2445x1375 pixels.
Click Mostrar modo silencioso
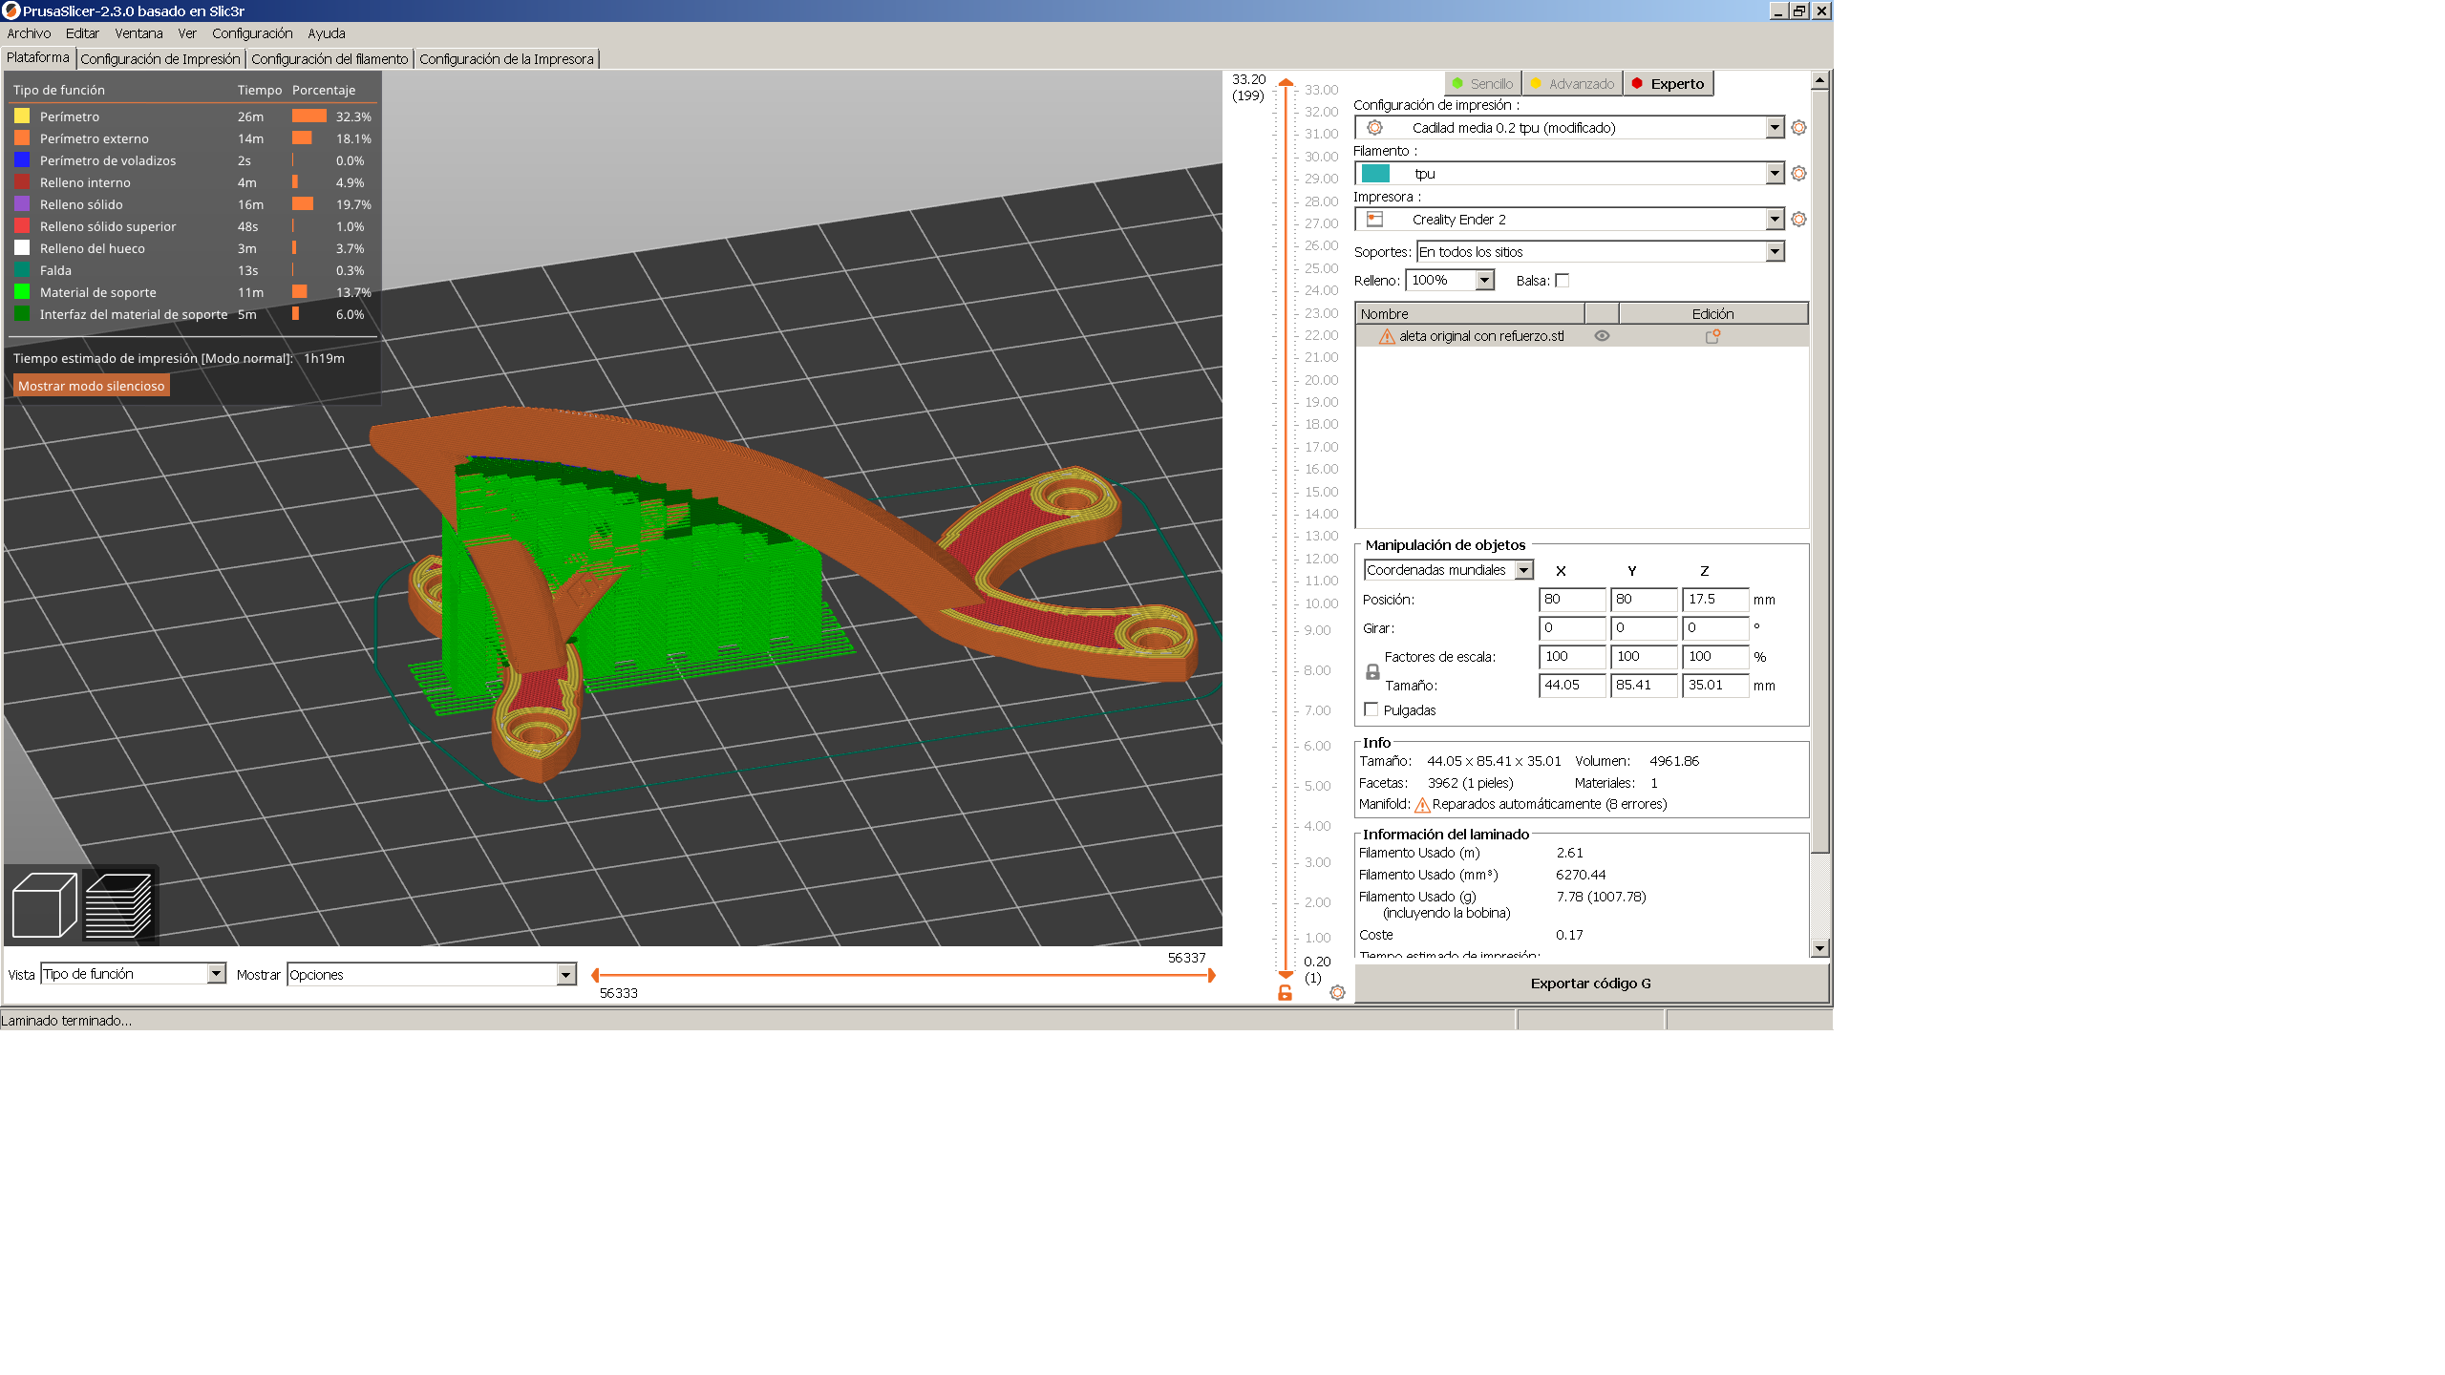click(x=91, y=385)
